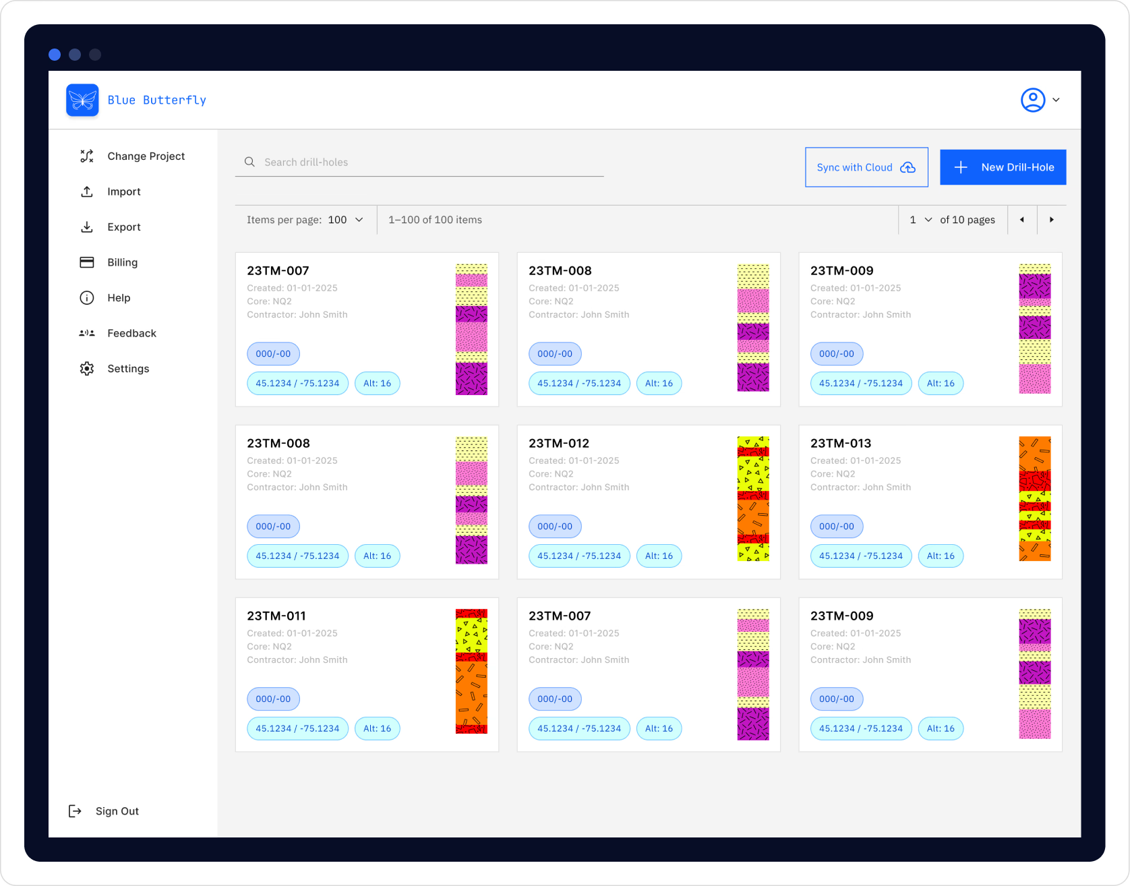Select the coordinates tag on 23TM-013

(861, 556)
